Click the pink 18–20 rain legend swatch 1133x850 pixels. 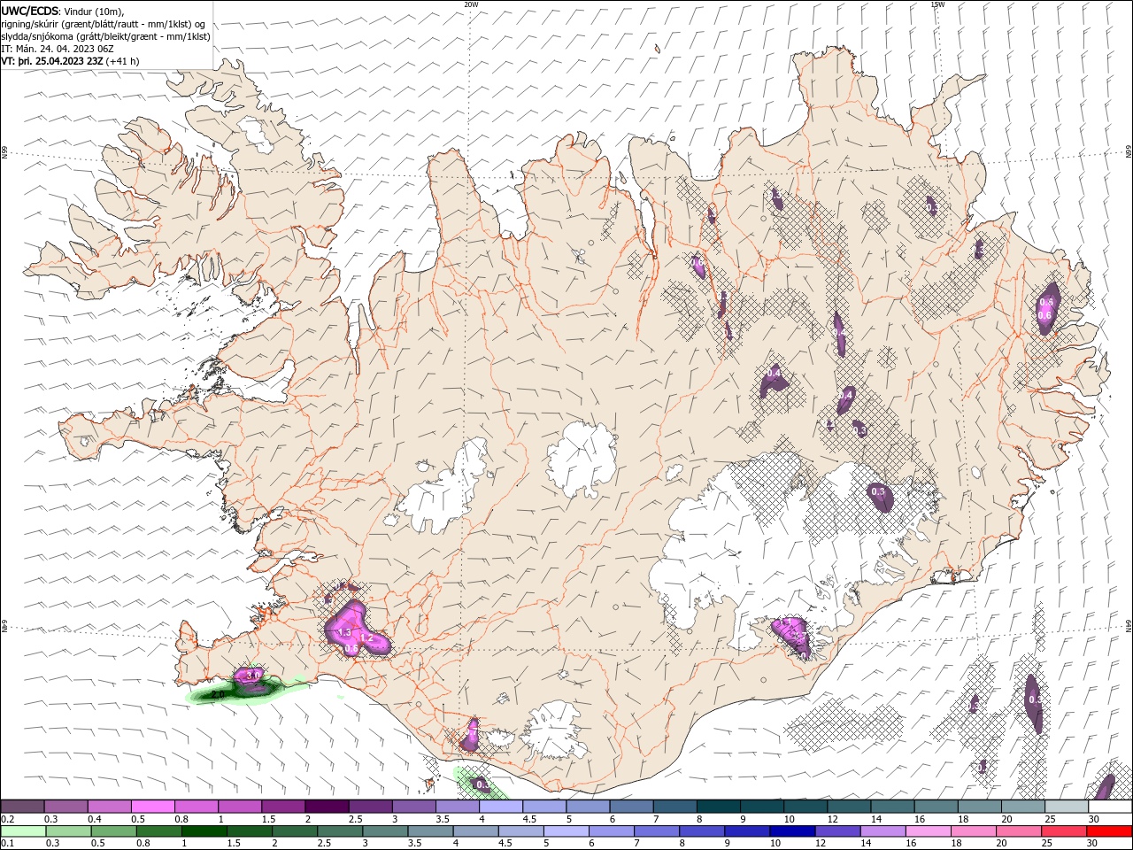pyautogui.click(x=975, y=831)
